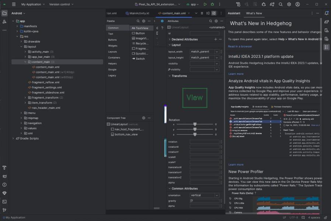This screenshot has height=221, width=331.
Task: Open the Build hammer tool window
Action: 4,168
